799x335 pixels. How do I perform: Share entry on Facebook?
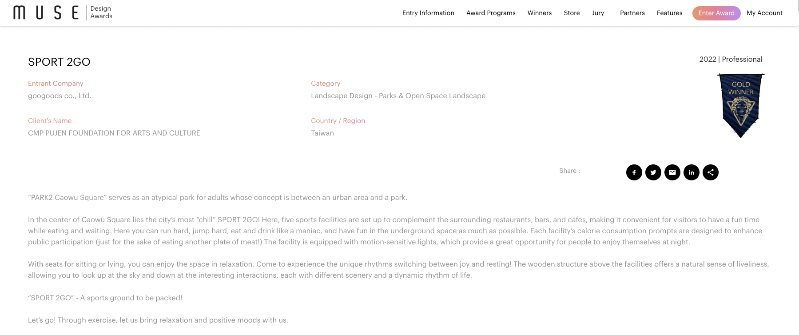click(x=634, y=172)
